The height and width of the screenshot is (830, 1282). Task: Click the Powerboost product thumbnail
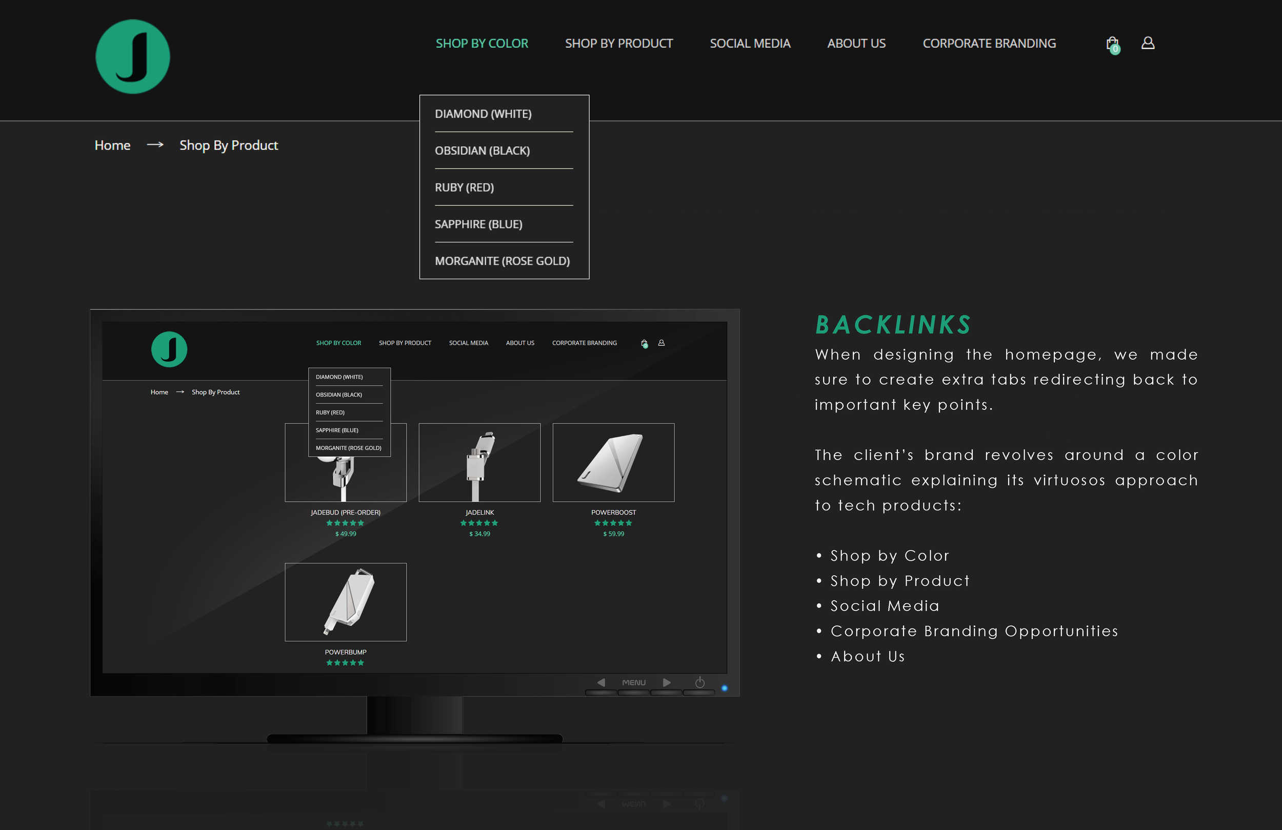(x=613, y=462)
